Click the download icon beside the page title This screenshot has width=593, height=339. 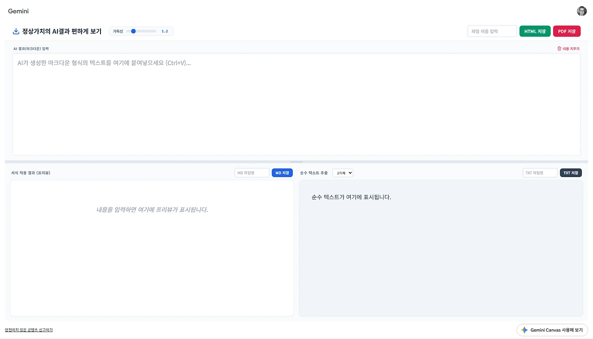click(x=15, y=31)
